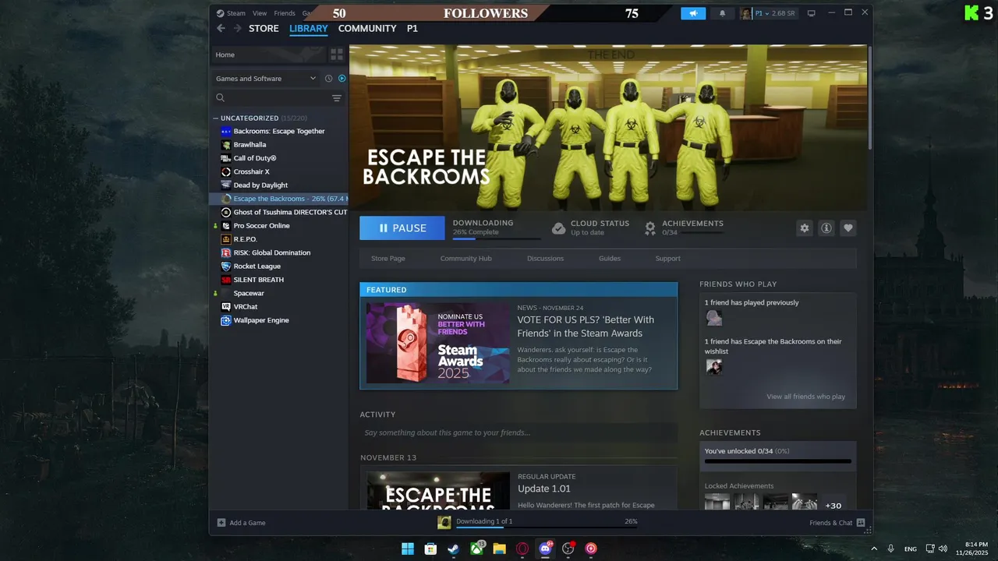The width and height of the screenshot is (998, 561).
Task: Click View all friends who play
Action: click(805, 397)
